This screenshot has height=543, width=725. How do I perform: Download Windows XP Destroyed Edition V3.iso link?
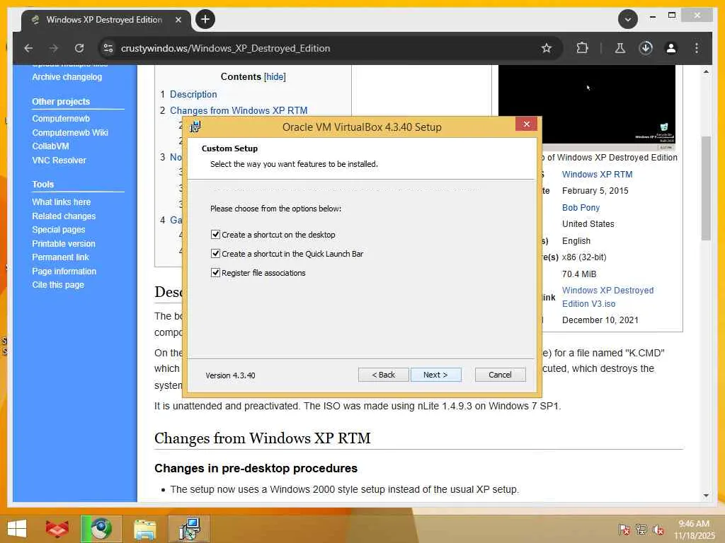607,297
